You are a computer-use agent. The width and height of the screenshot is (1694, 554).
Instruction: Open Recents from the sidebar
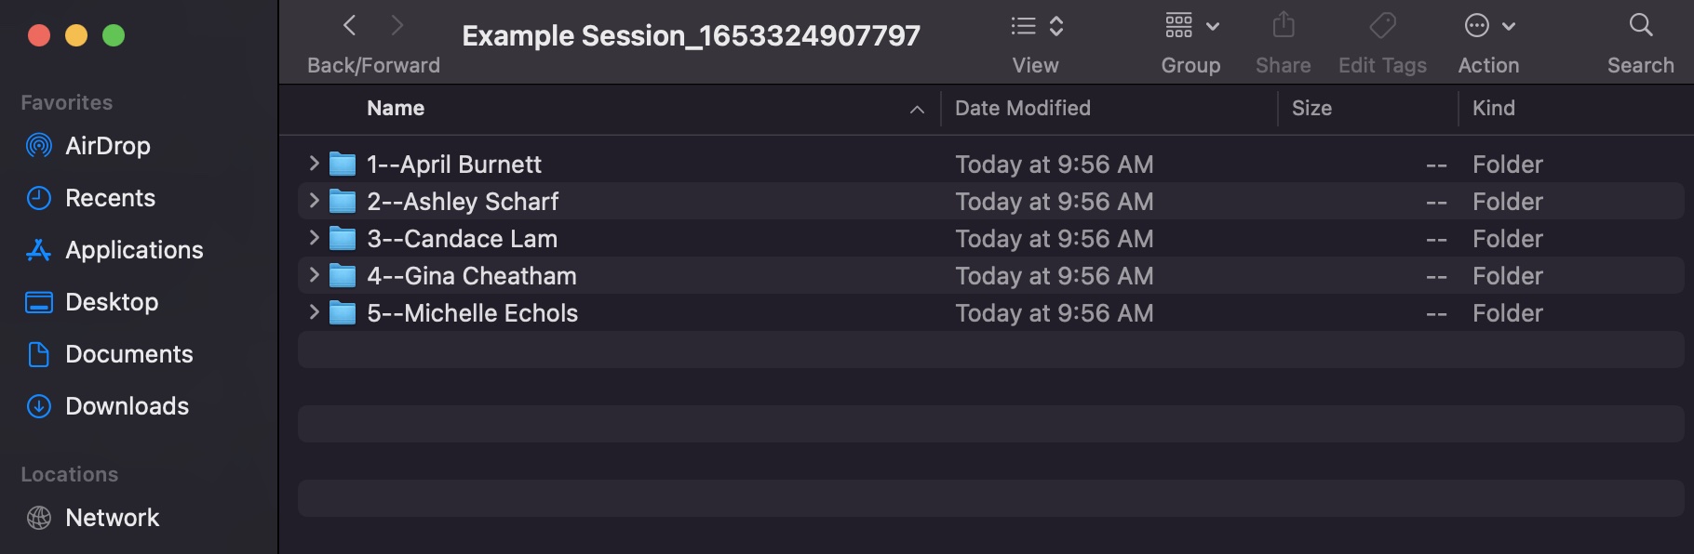(110, 198)
